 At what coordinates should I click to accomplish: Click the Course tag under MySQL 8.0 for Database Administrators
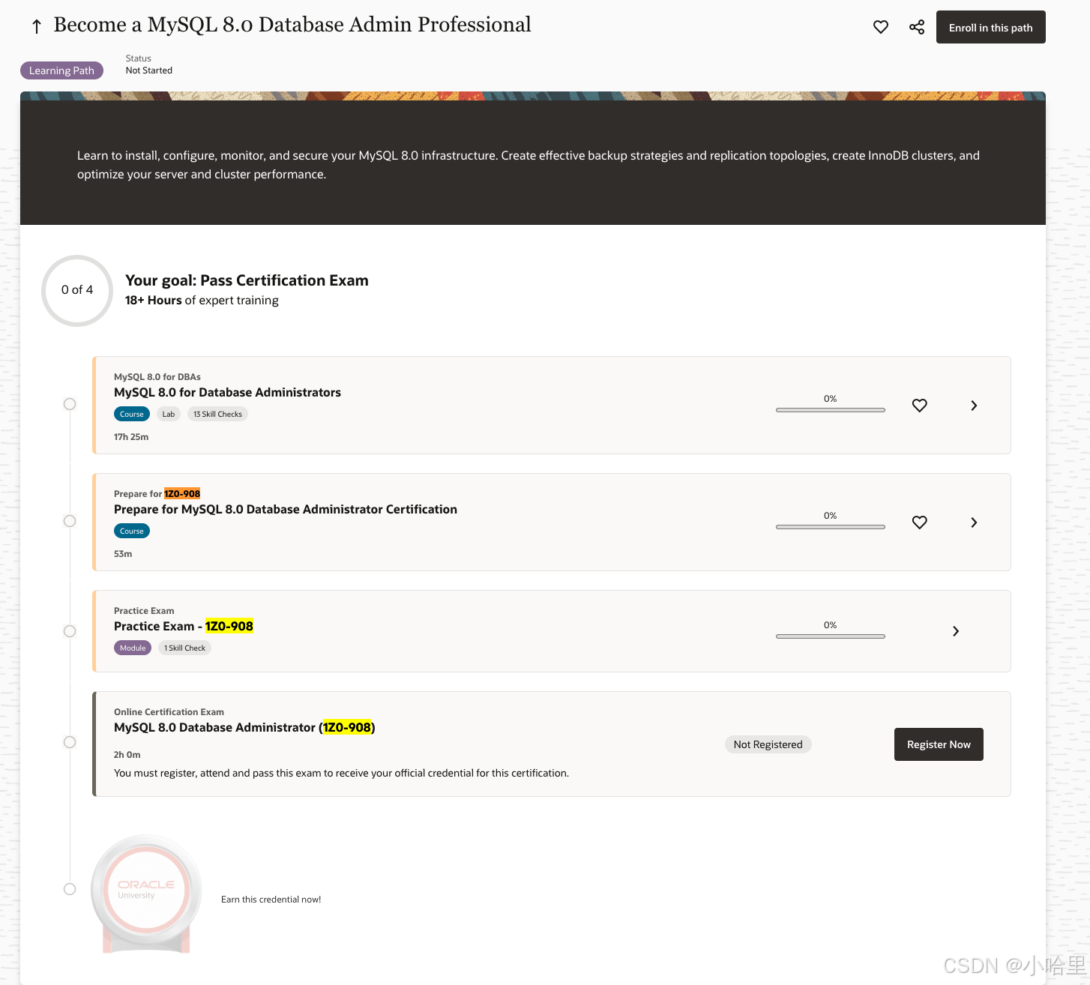(132, 414)
